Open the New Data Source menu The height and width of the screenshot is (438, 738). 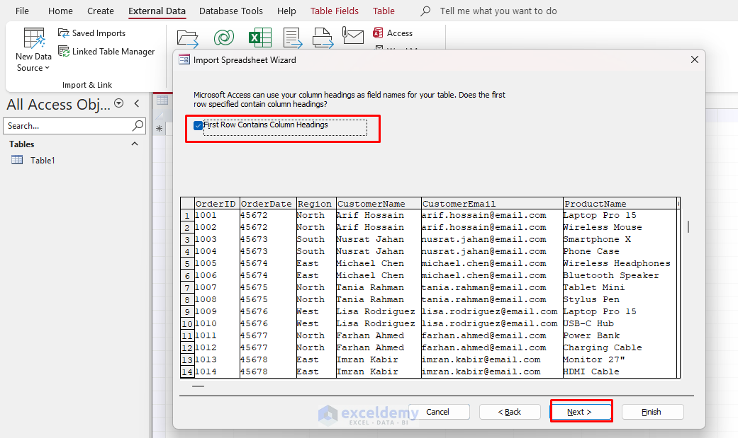click(x=33, y=50)
